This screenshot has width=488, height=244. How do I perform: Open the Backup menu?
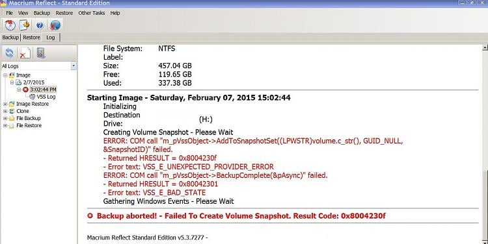(x=42, y=13)
